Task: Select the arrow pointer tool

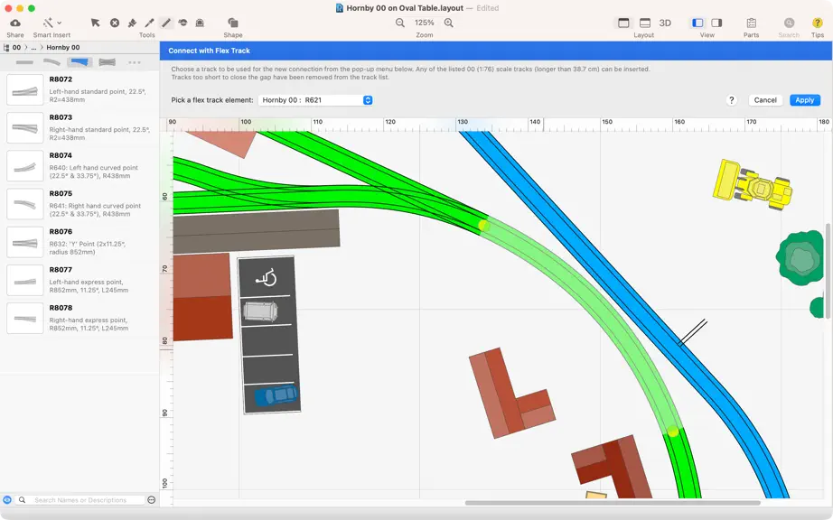Action: [x=95, y=23]
